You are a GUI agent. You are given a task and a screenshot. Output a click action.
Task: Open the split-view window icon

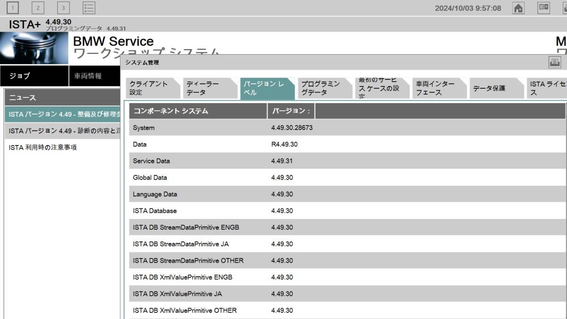coord(544,8)
